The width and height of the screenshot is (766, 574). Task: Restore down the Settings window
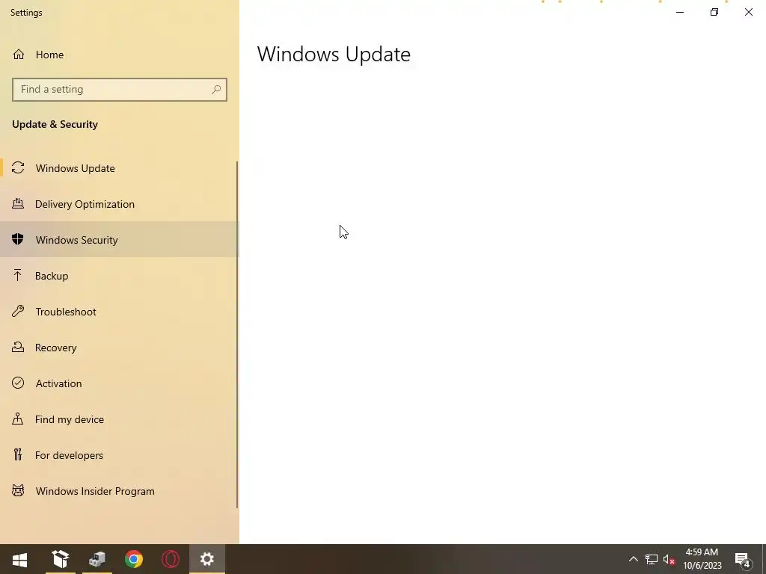click(714, 12)
